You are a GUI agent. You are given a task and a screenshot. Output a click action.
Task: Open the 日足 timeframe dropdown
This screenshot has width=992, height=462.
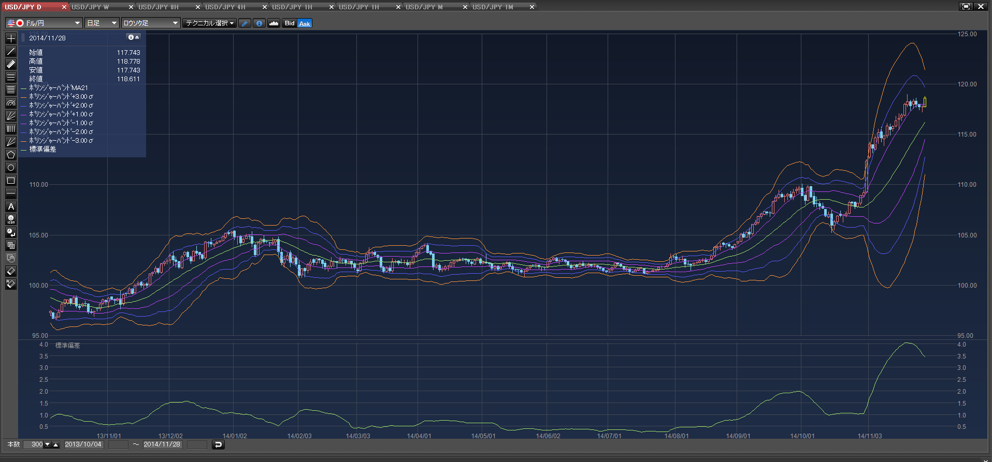(102, 23)
